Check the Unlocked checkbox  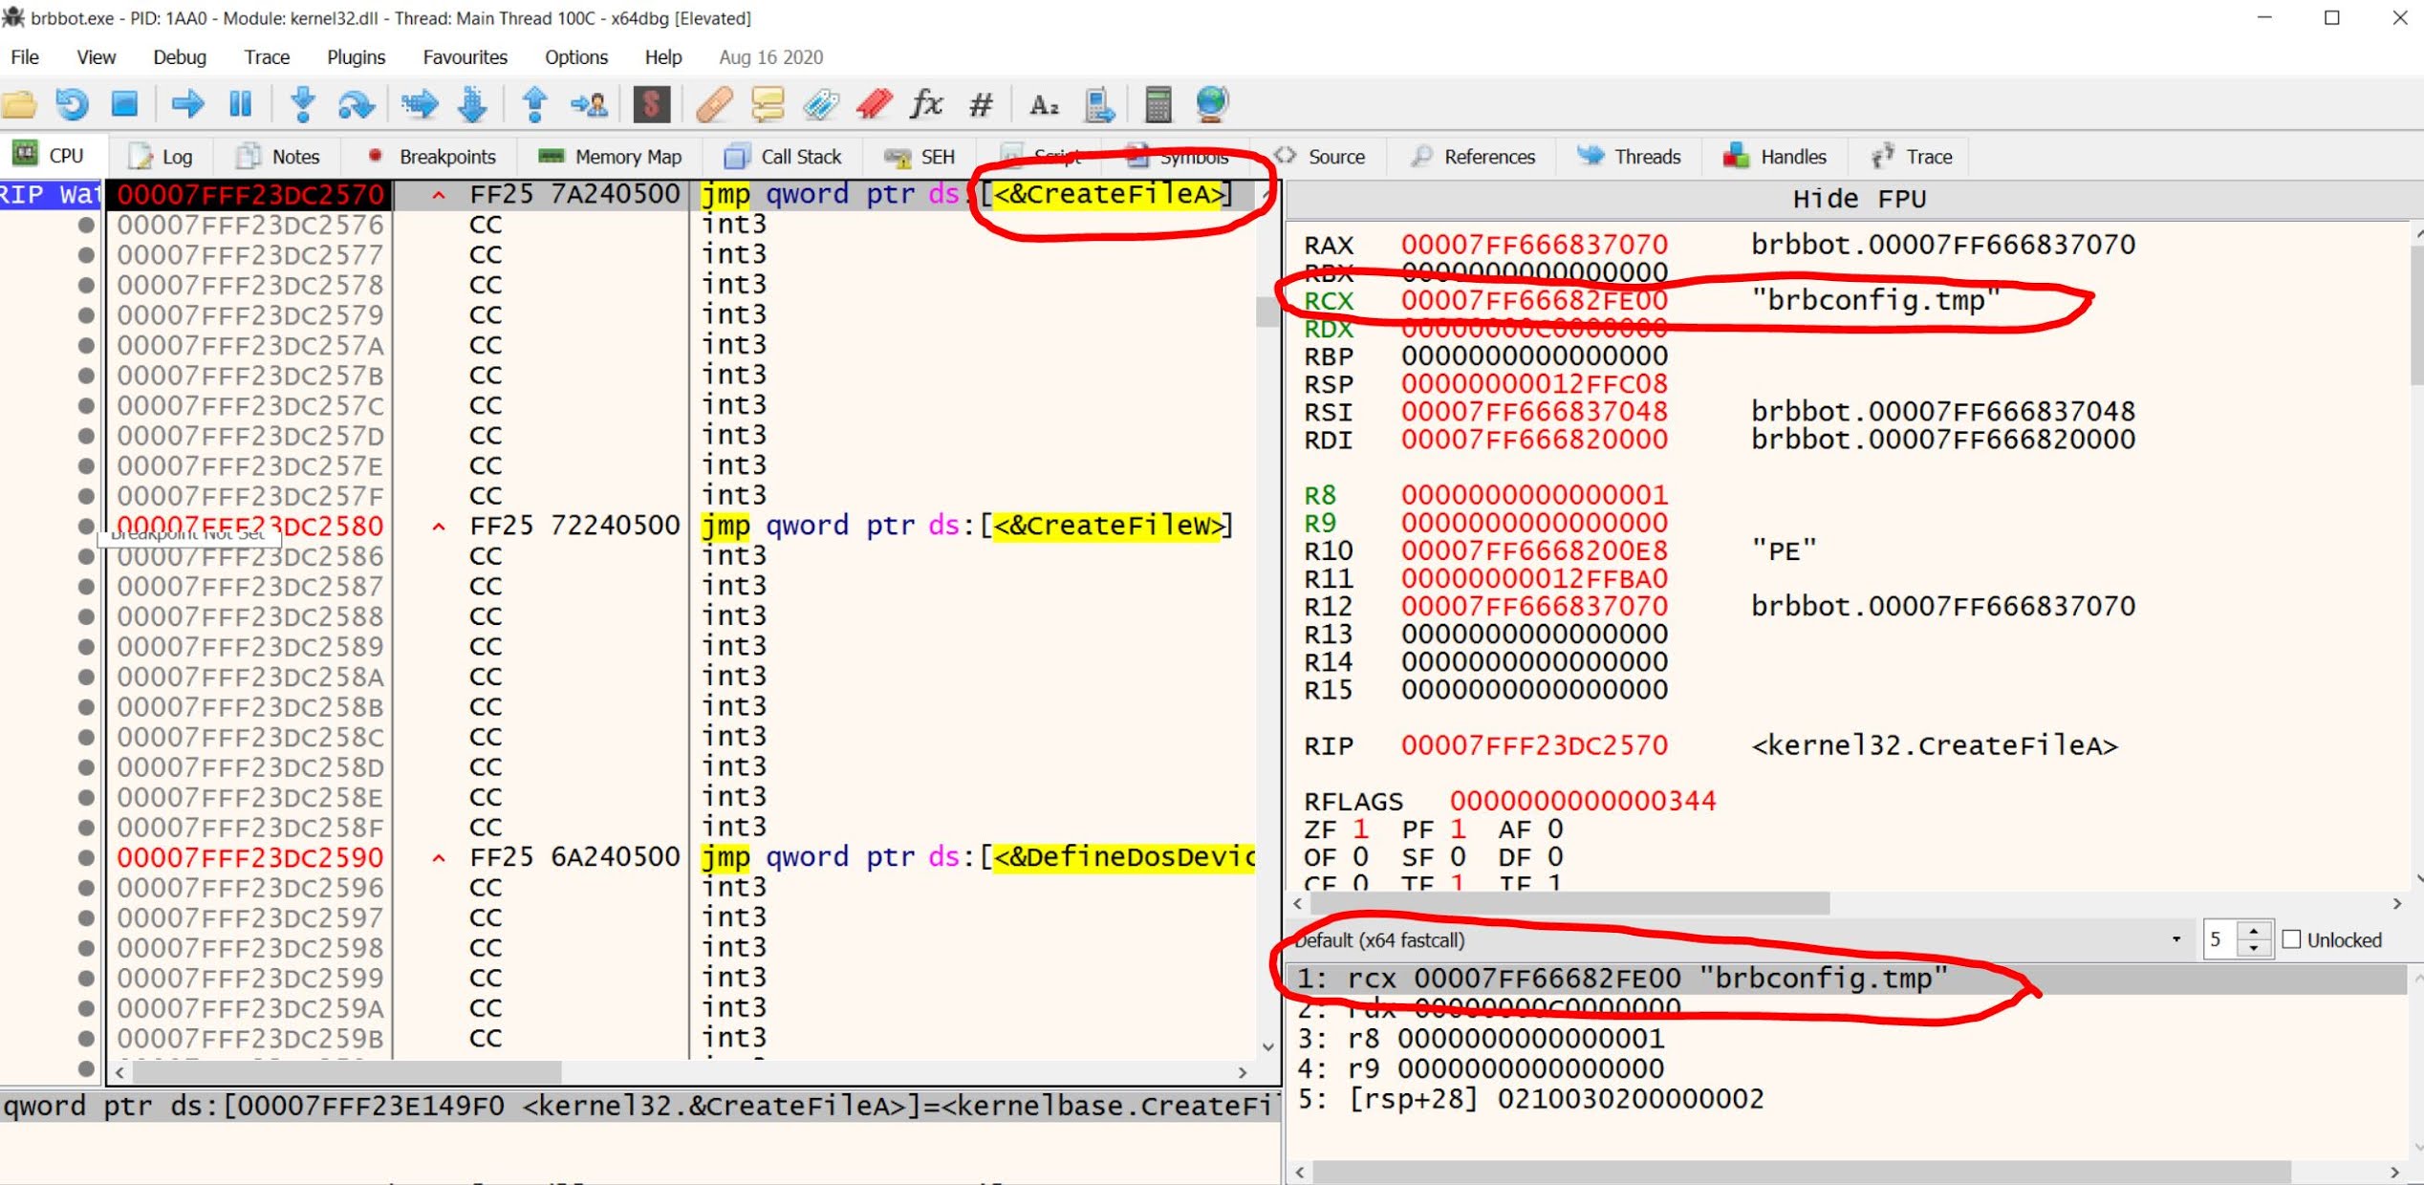click(2291, 939)
